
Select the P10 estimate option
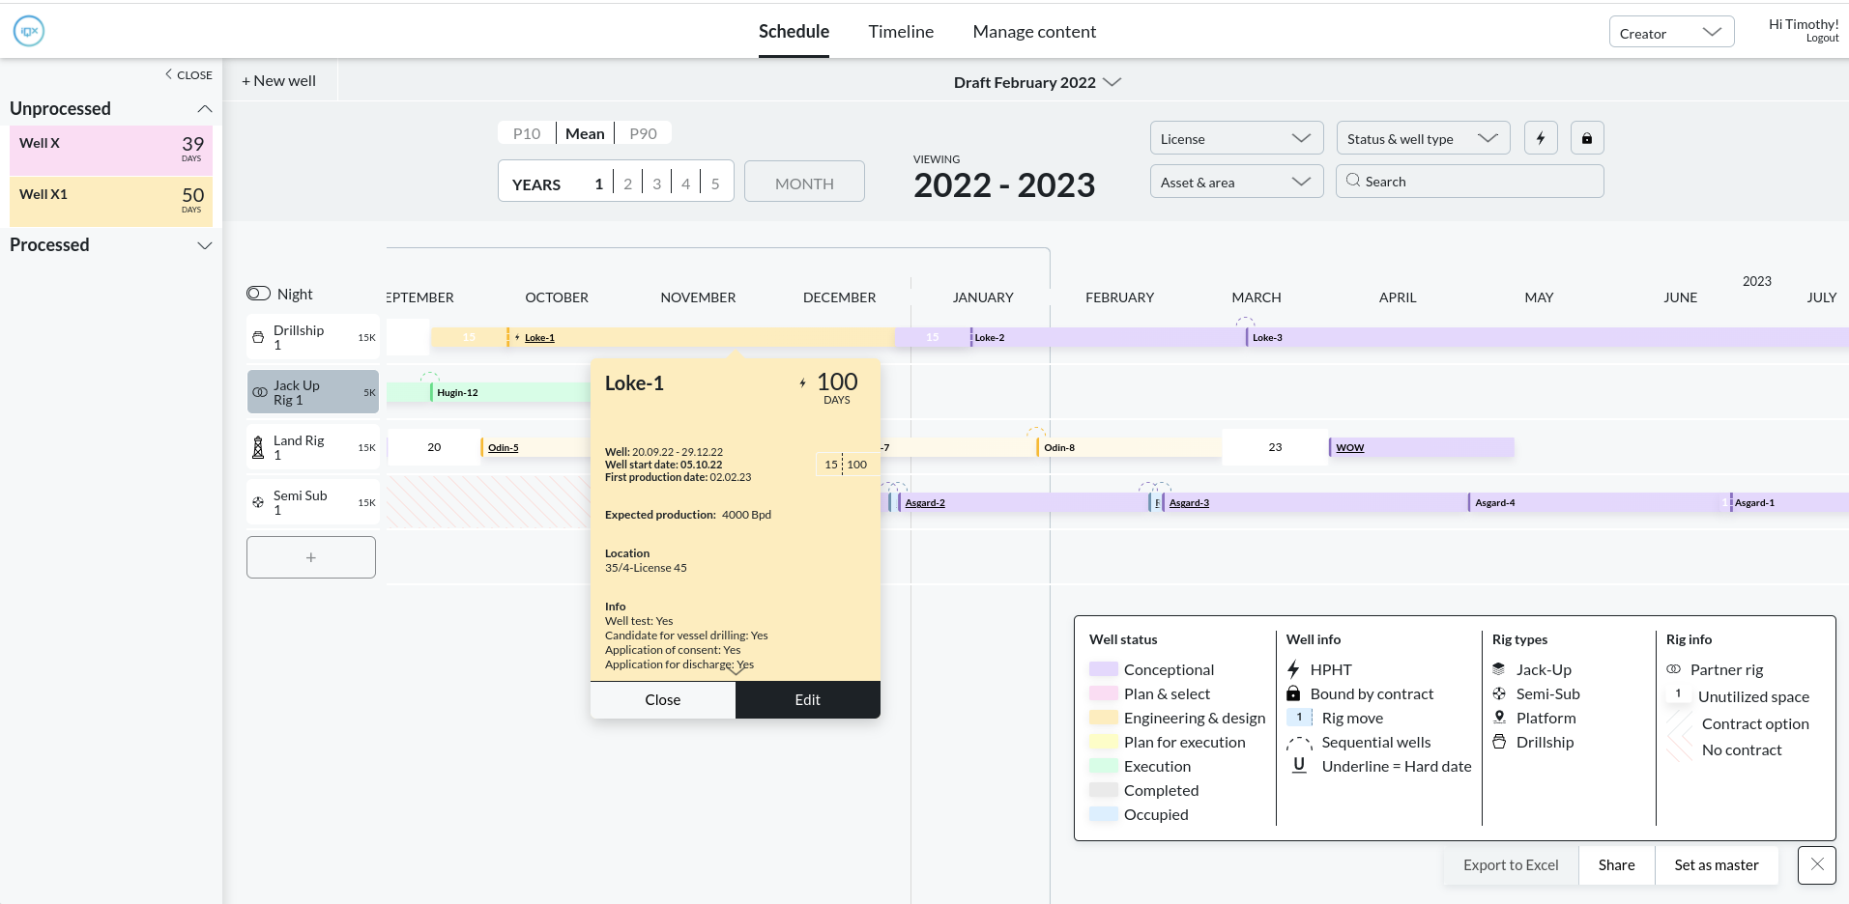[527, 133]
